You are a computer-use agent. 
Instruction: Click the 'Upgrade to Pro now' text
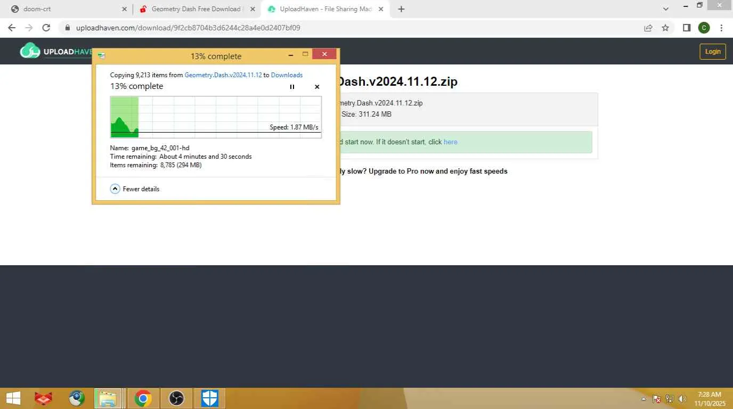(401, 171)
